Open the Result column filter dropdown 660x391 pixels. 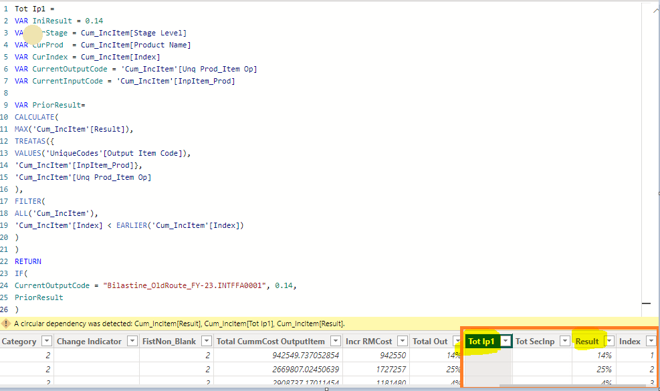tap(609, 341)
